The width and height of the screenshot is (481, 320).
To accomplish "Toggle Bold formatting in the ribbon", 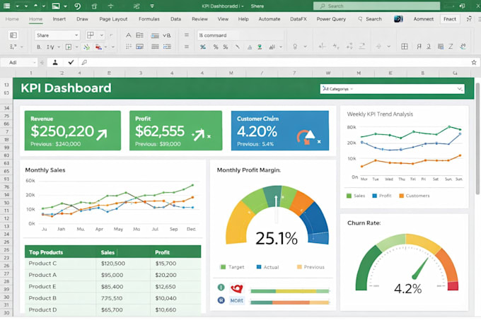I will tap(39, 47).
